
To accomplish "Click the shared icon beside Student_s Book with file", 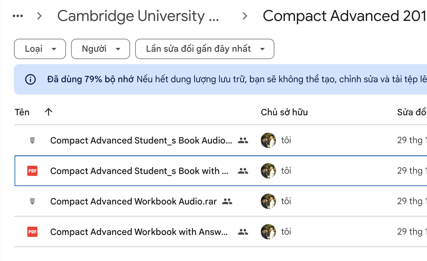I will [242, 171].
